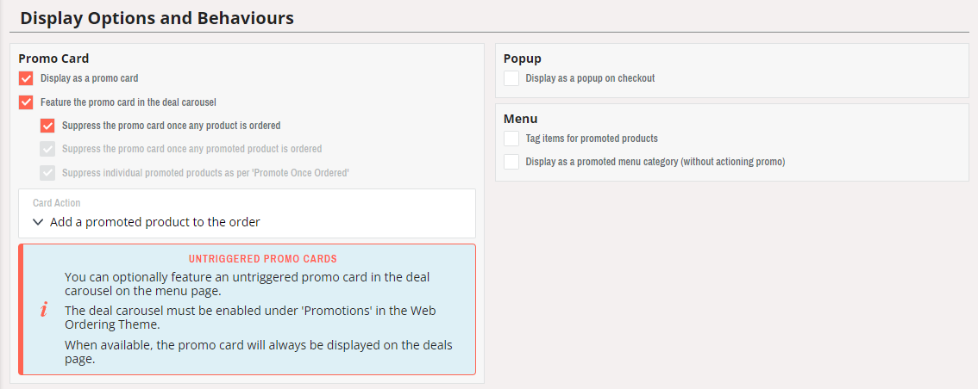Click the greyed 'once any promoted product is ordered' checkbox
This screenshot has width=978, height=389.
coord(47,149)
